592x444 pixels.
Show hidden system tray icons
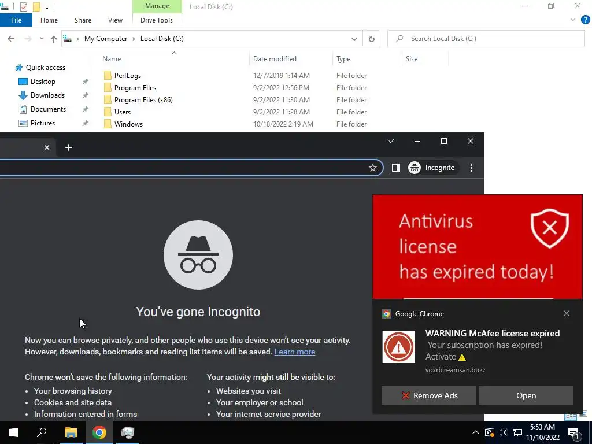pyautogui.click(x=476, y=432)
